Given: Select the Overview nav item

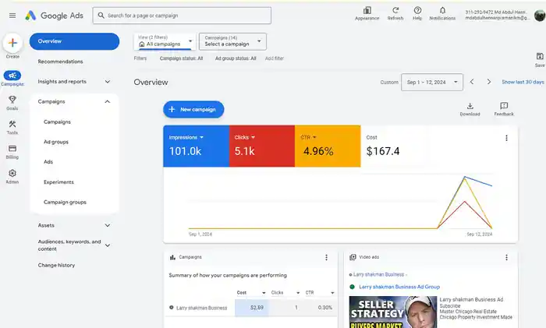Looking at the screenshot, I should point(74,41).
